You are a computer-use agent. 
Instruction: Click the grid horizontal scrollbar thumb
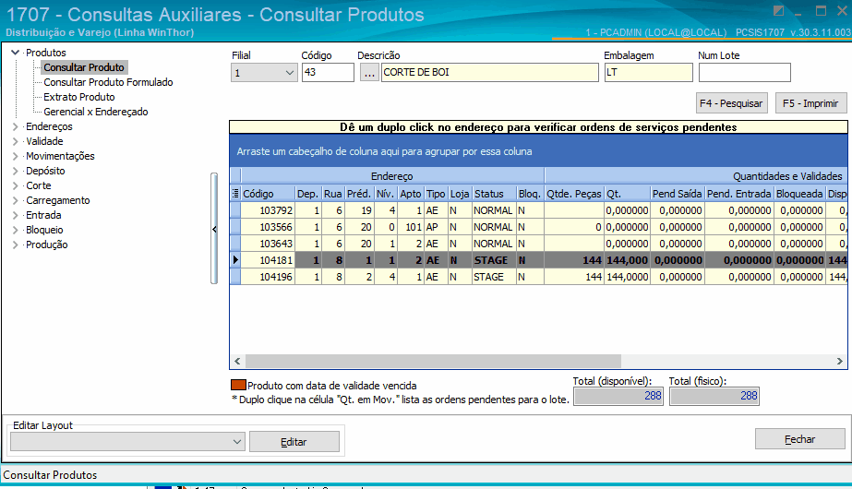pos(433,361)
